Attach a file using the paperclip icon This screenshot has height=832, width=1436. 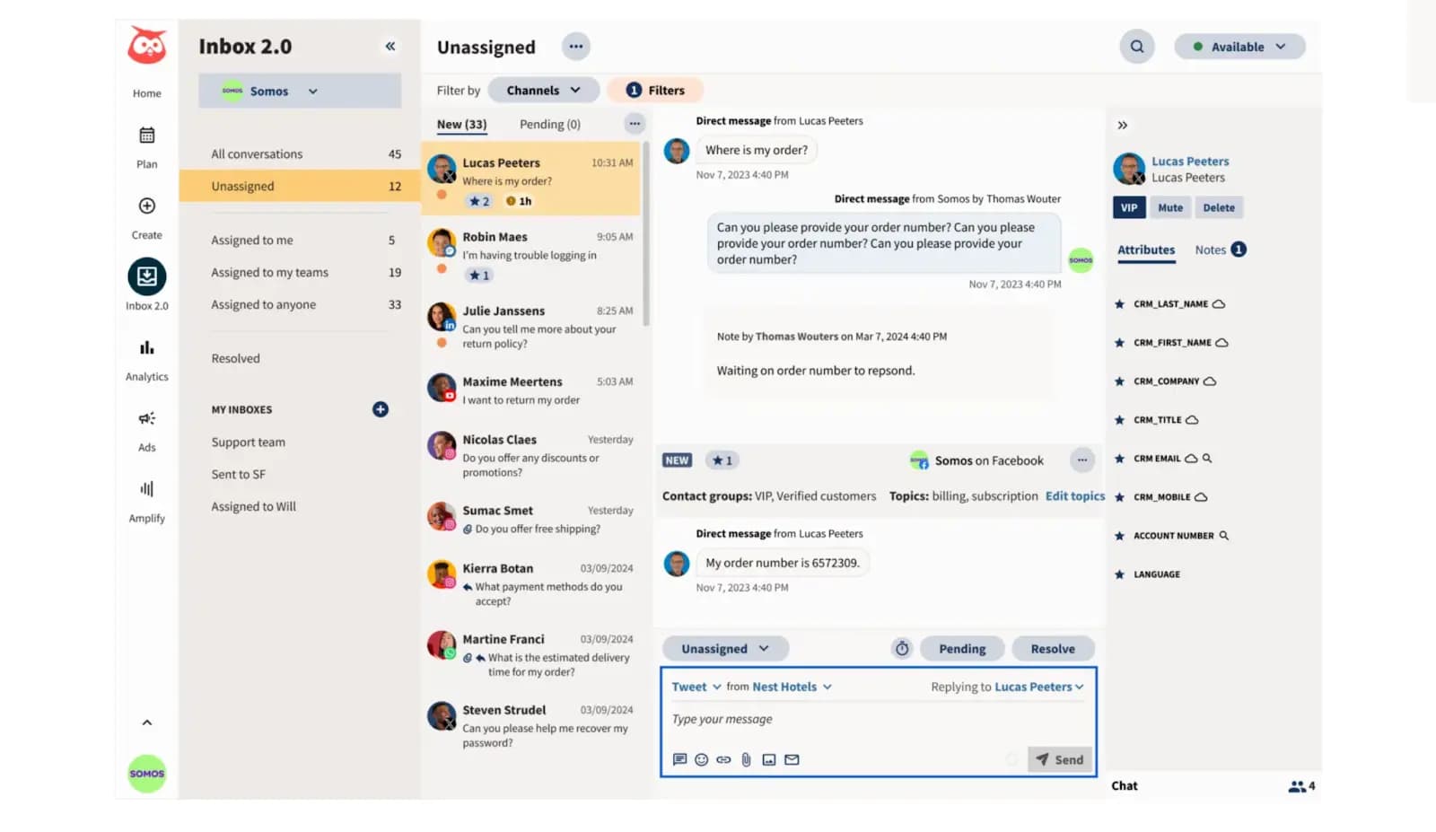coord(746,758)
